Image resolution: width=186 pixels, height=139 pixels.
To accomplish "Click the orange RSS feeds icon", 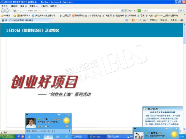I will pyautogui.click(x=133, y=20).
